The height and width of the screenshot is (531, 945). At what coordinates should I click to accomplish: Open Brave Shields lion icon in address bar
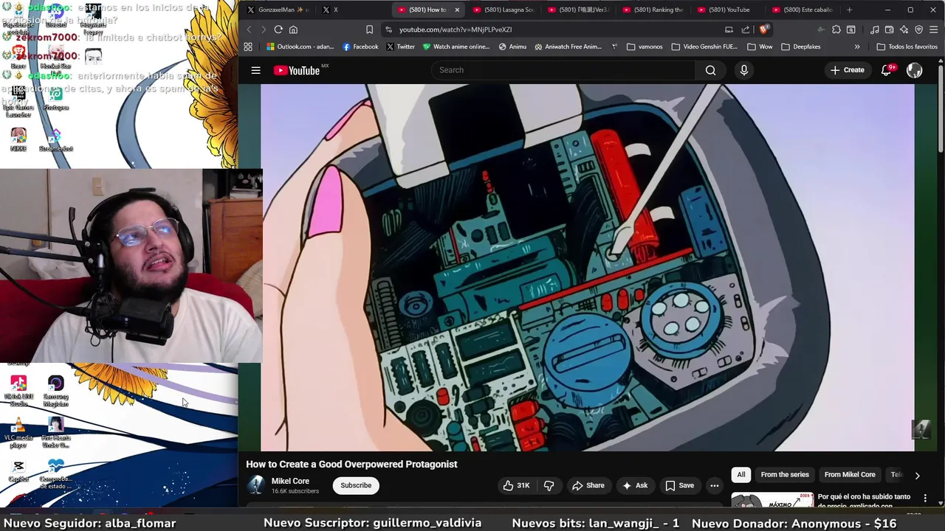tap(763, 29)
